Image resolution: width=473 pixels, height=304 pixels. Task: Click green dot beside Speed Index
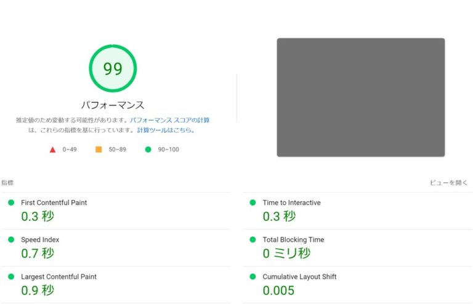click(11, 240)
